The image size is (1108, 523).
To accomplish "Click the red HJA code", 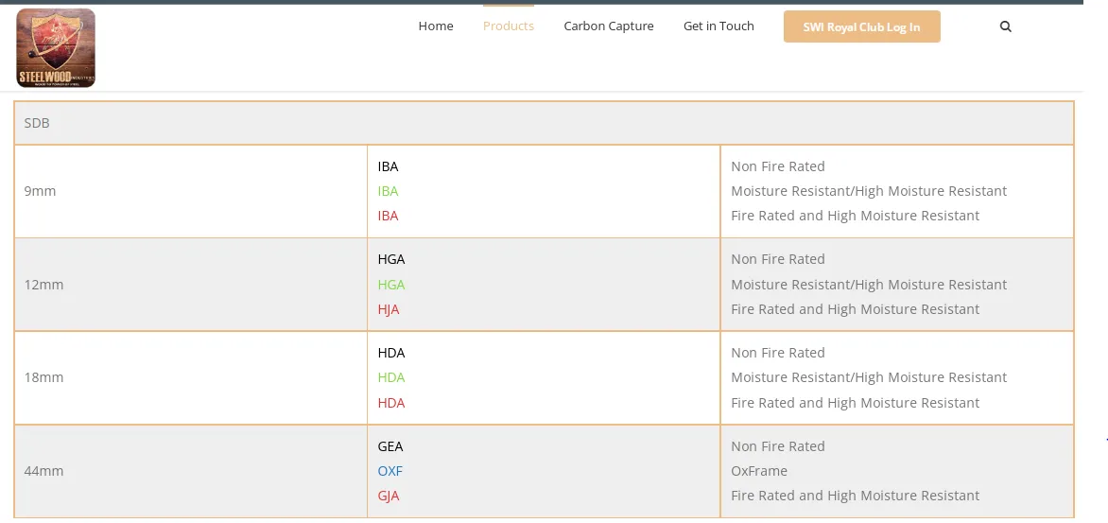I will coord(389,309).
